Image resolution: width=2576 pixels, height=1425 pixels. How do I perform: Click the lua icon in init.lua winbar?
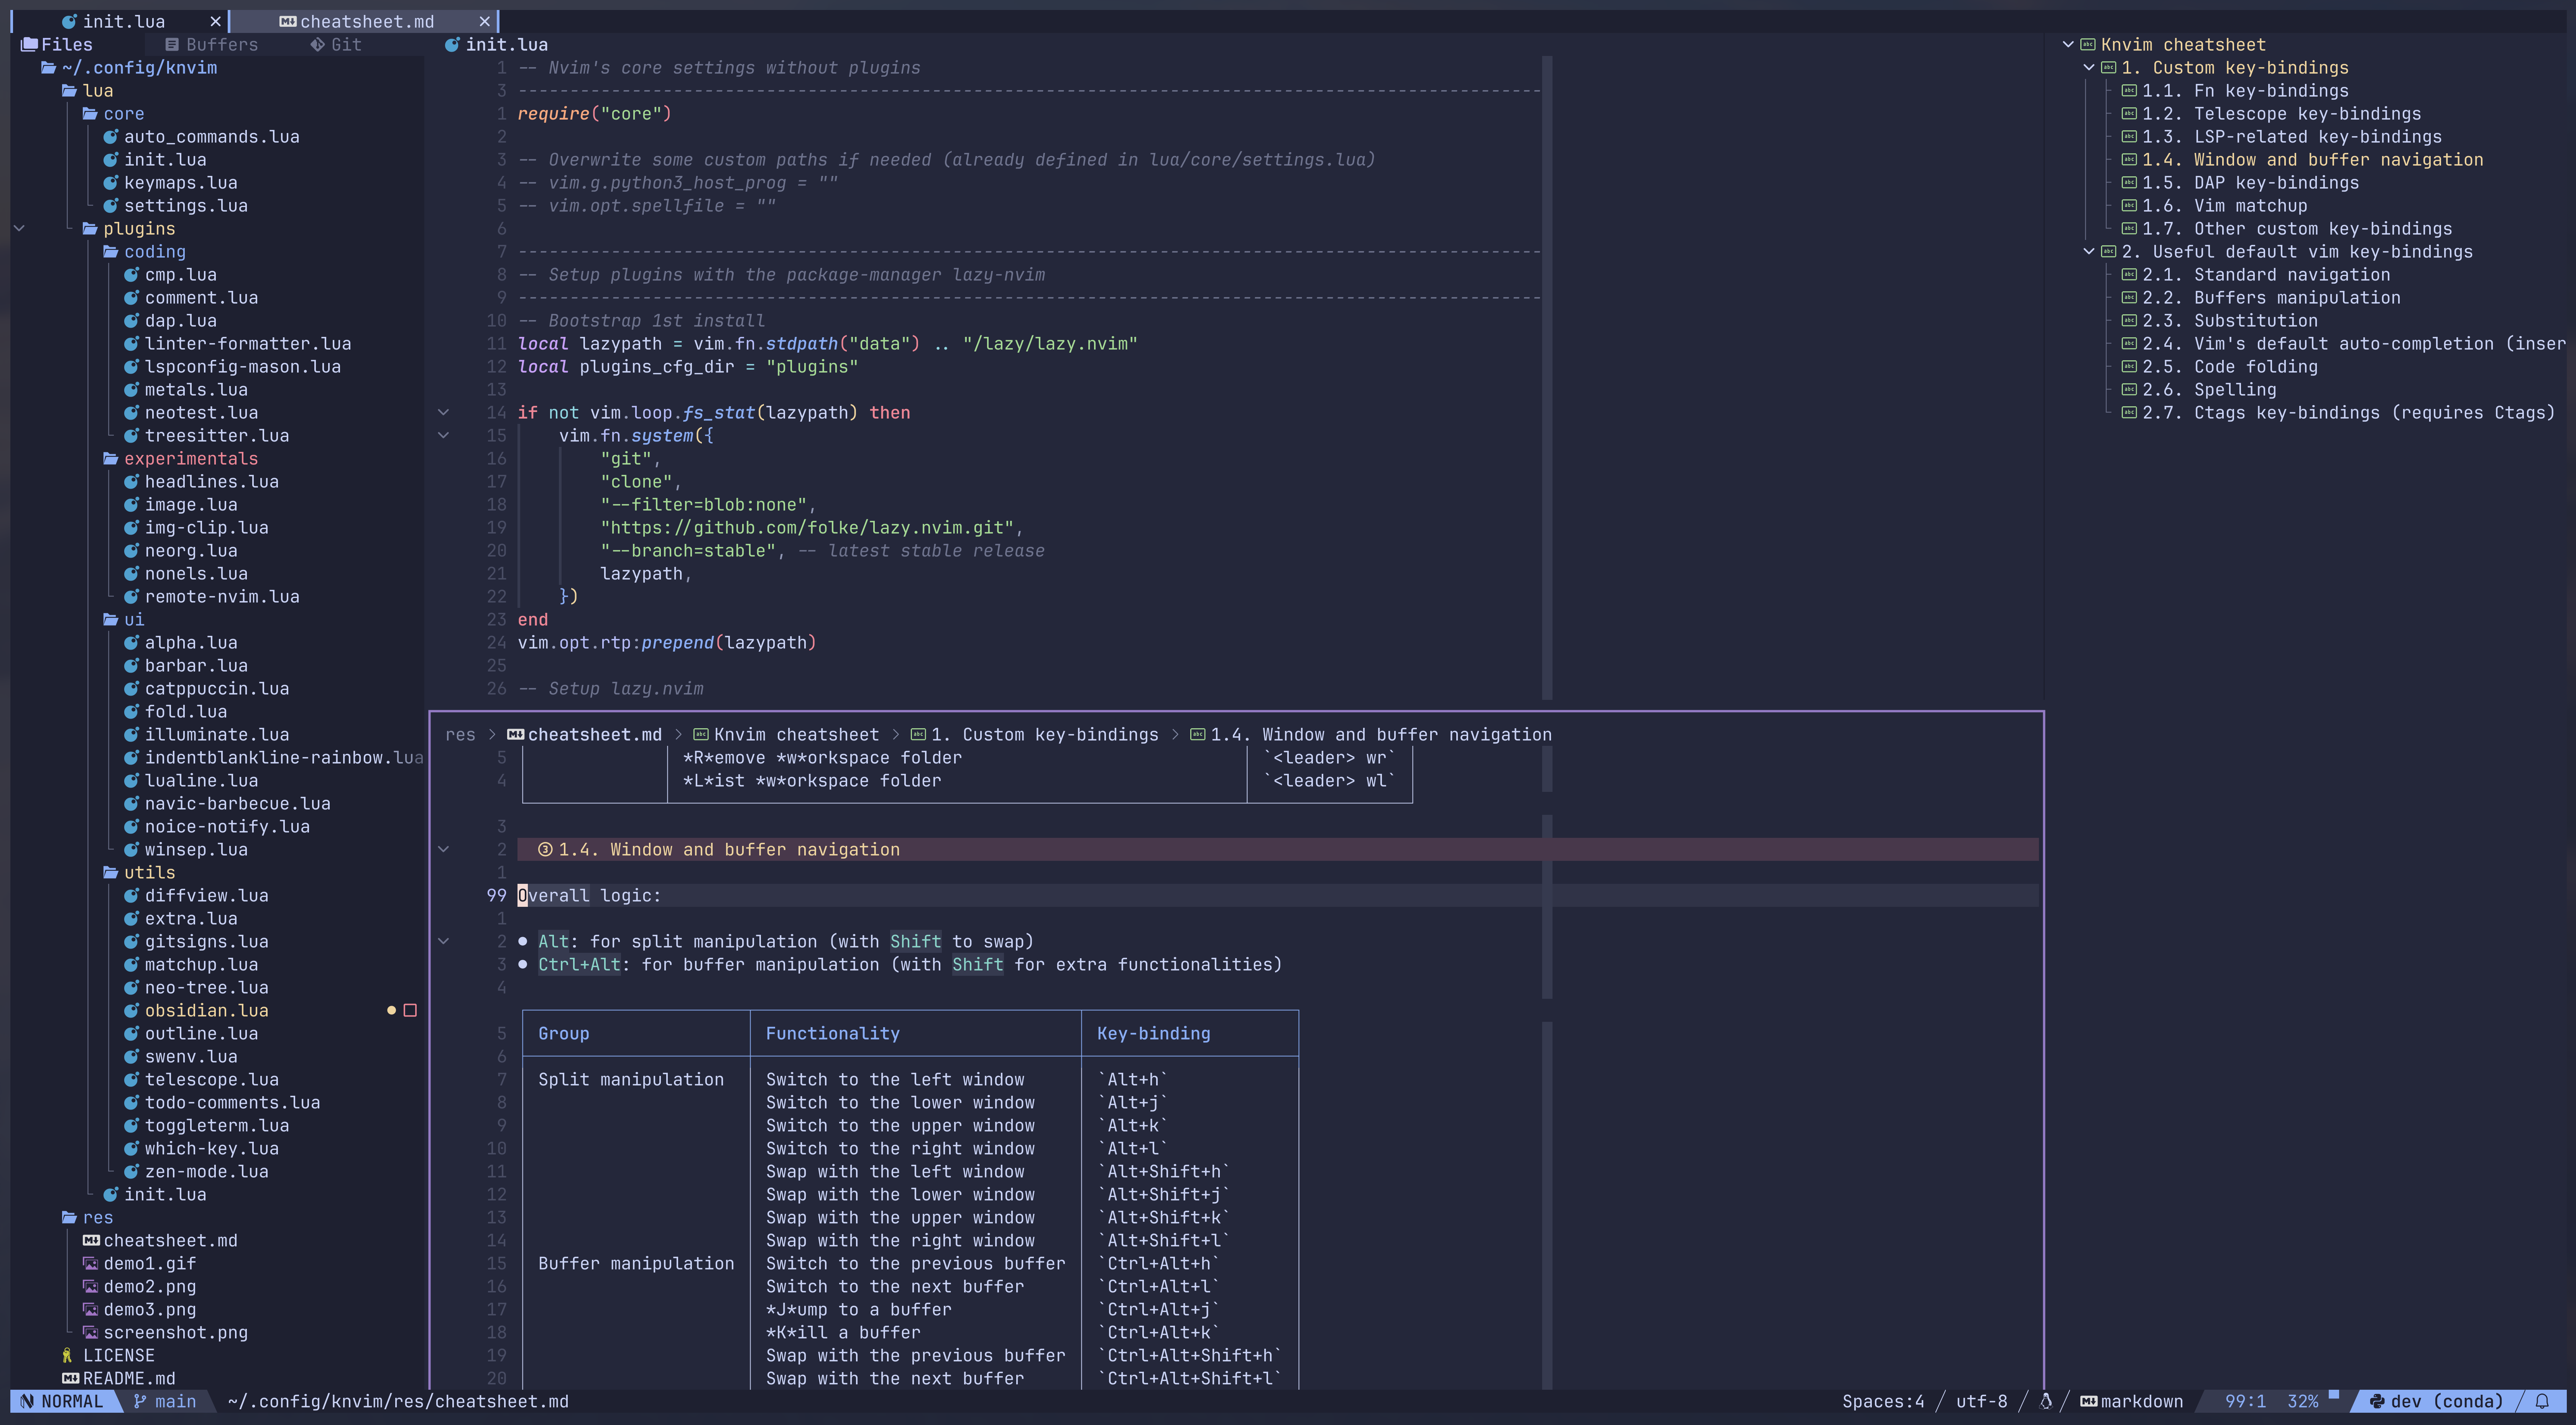(x=452, y=44)
